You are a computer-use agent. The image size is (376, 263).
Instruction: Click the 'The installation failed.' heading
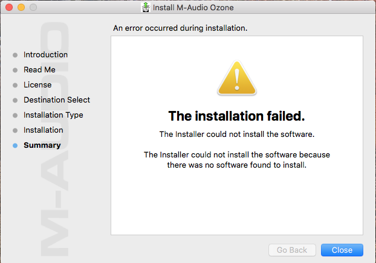coord(237,116)
